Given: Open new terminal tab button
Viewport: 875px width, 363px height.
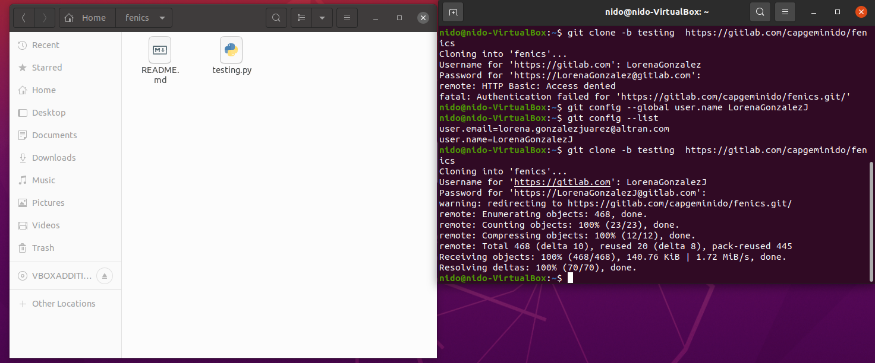Looking at the screenshot, I should click(x=453, y=12).
